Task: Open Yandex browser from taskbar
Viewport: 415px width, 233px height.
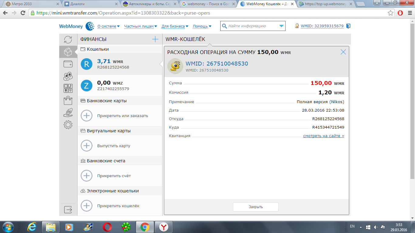Action: coord(164,227)
